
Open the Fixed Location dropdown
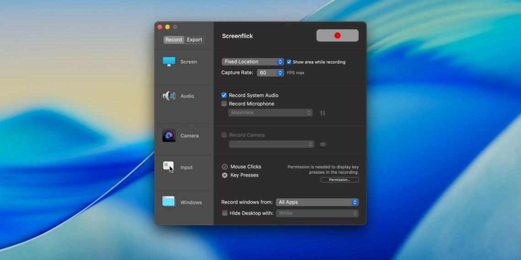253,62
